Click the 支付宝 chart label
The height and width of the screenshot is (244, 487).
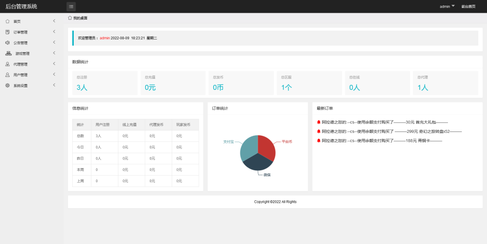(x=229, y=141)
